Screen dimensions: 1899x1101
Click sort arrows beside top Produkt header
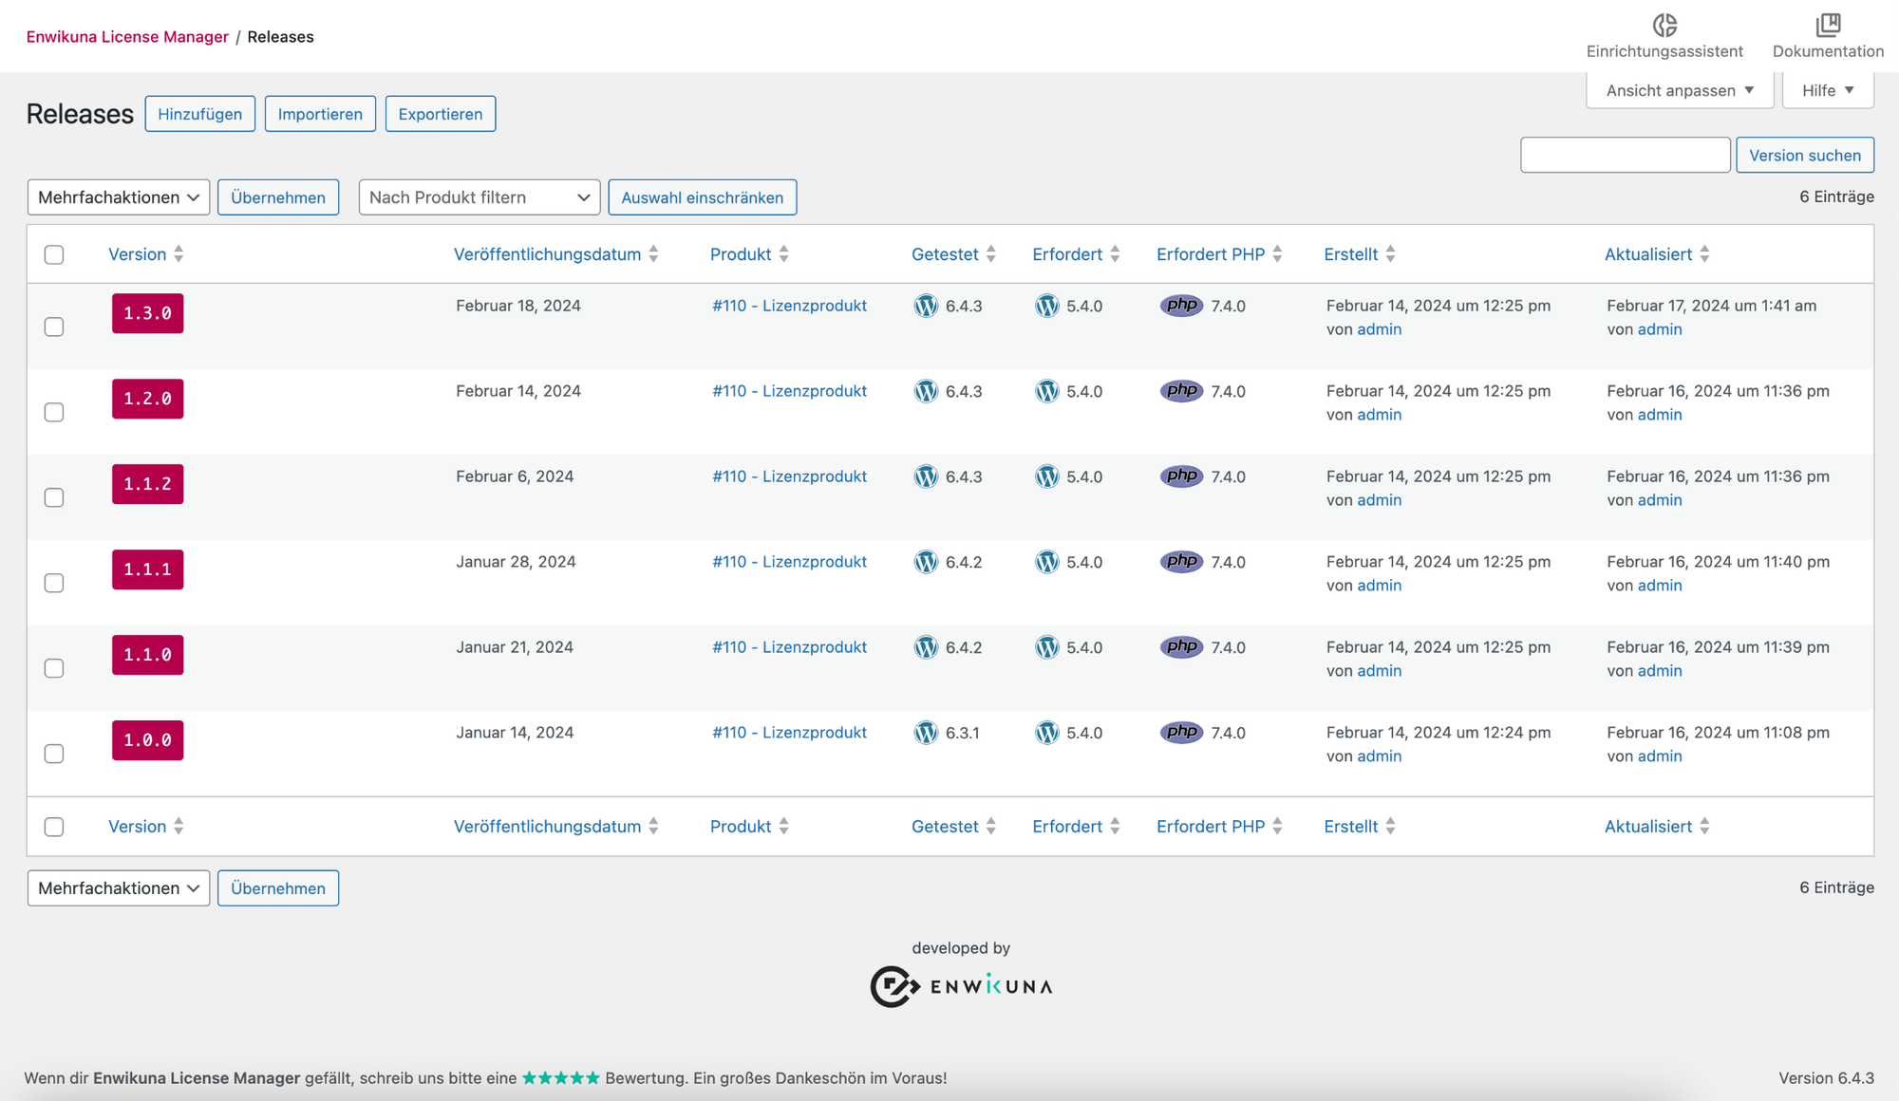coord(784,254)
